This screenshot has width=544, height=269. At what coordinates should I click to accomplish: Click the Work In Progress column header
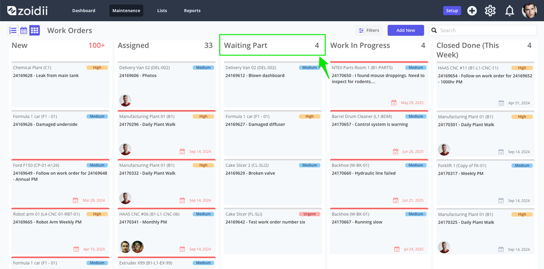pos(360,46)
